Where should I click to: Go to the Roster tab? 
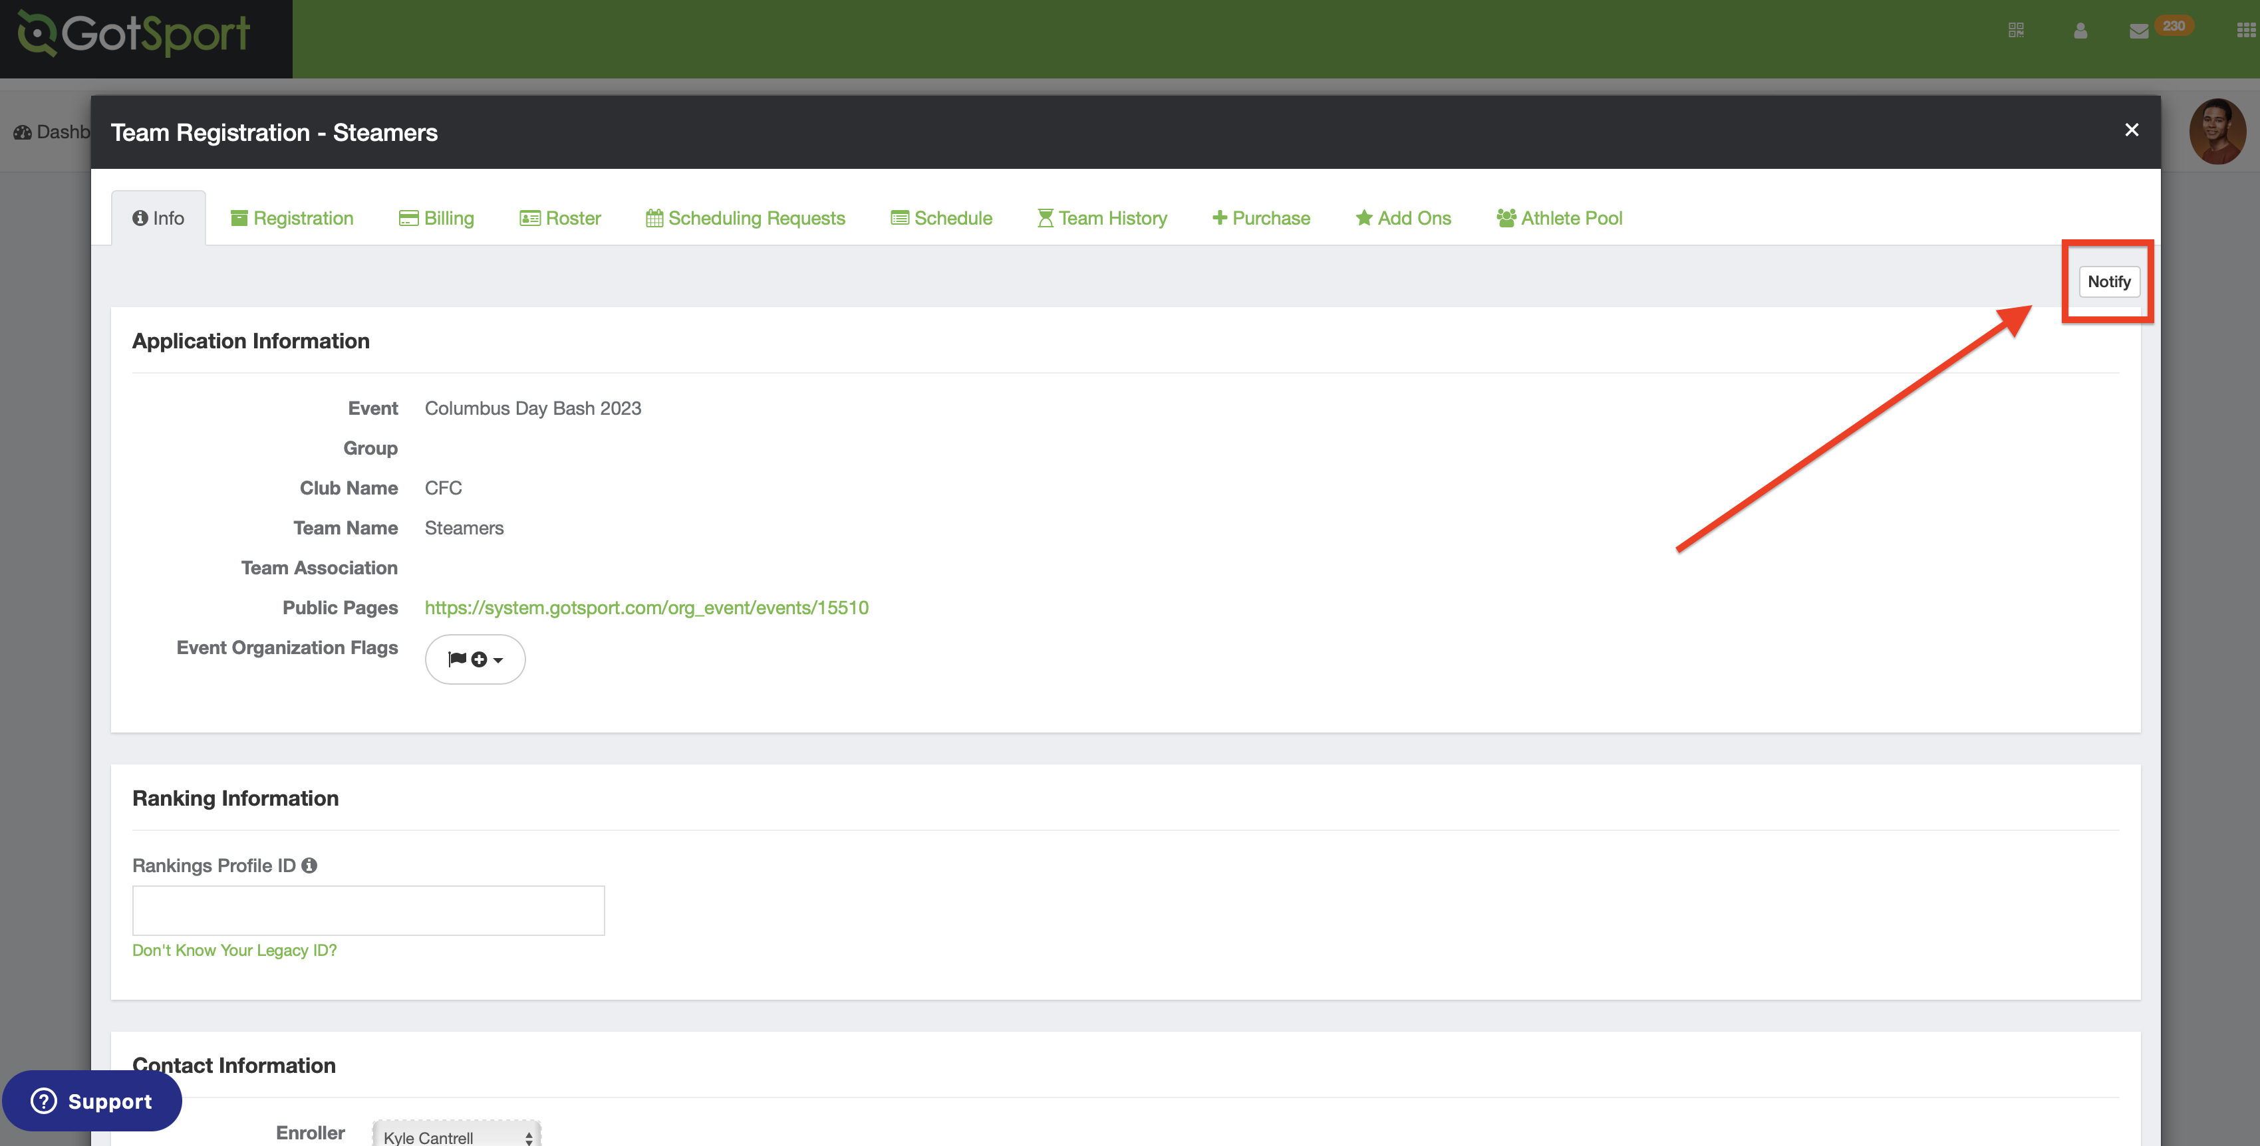[561, 218]
